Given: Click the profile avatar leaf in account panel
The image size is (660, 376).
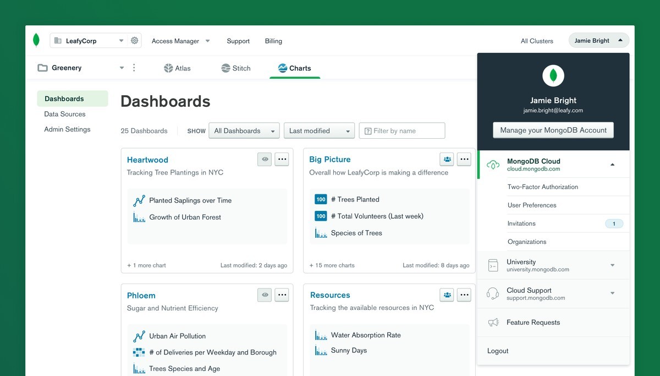Looking at the screenshot, I should pos(553,75).
